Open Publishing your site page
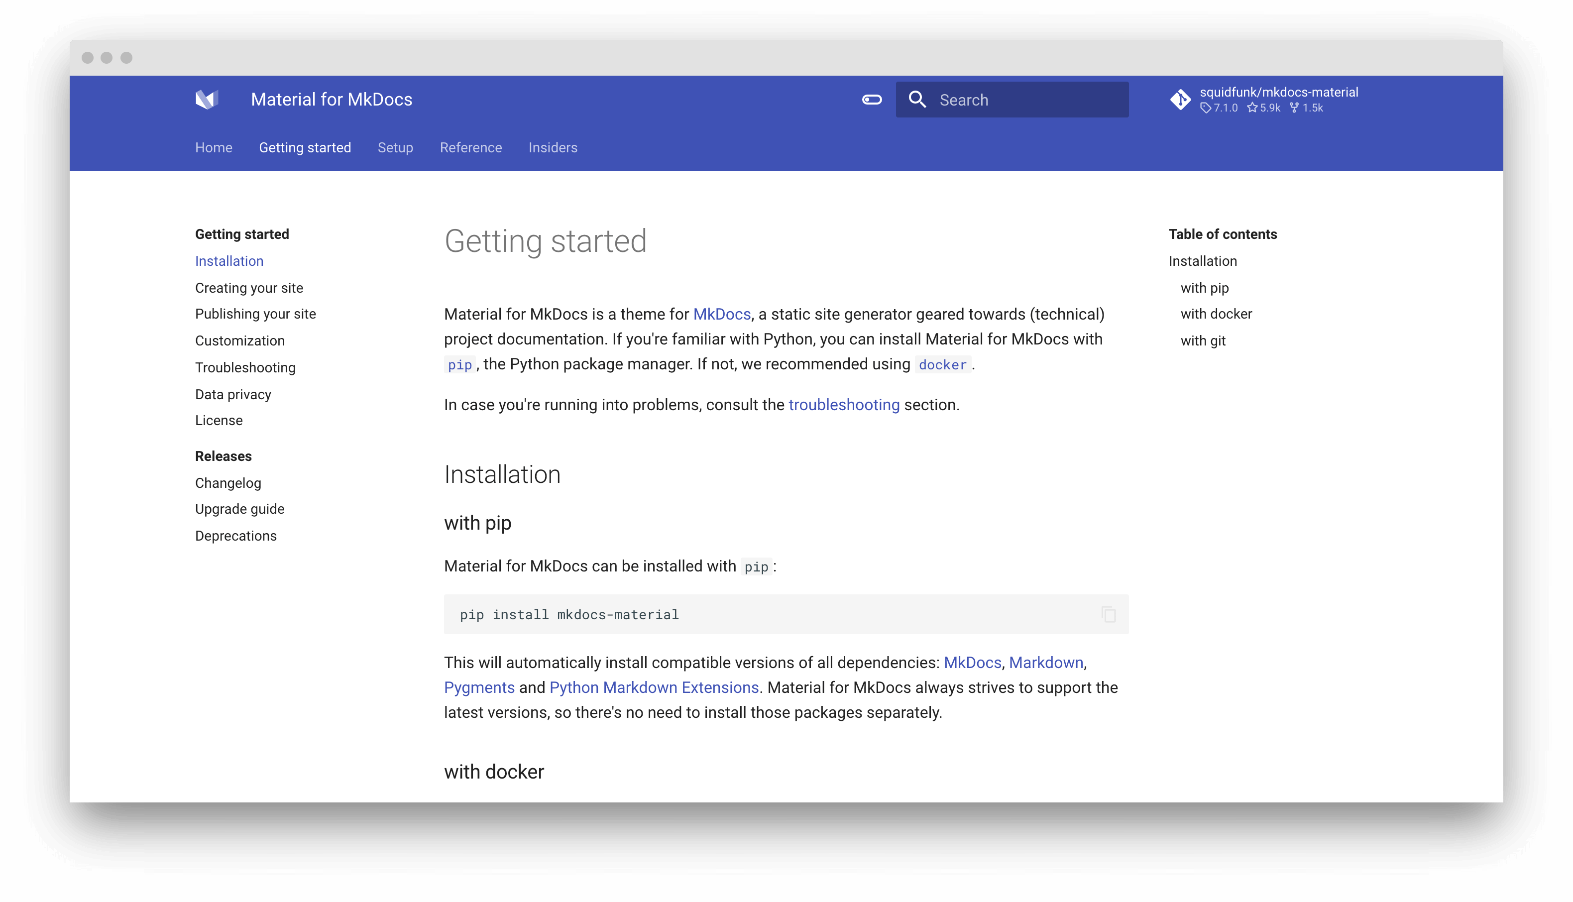1573x902 pixels. click(255, 314)
